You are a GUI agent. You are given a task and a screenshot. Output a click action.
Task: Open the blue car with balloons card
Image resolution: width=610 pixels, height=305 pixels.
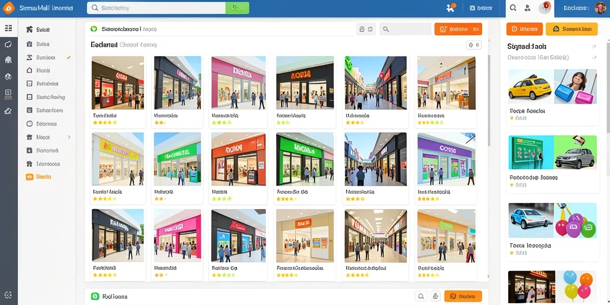click(552, 231)
